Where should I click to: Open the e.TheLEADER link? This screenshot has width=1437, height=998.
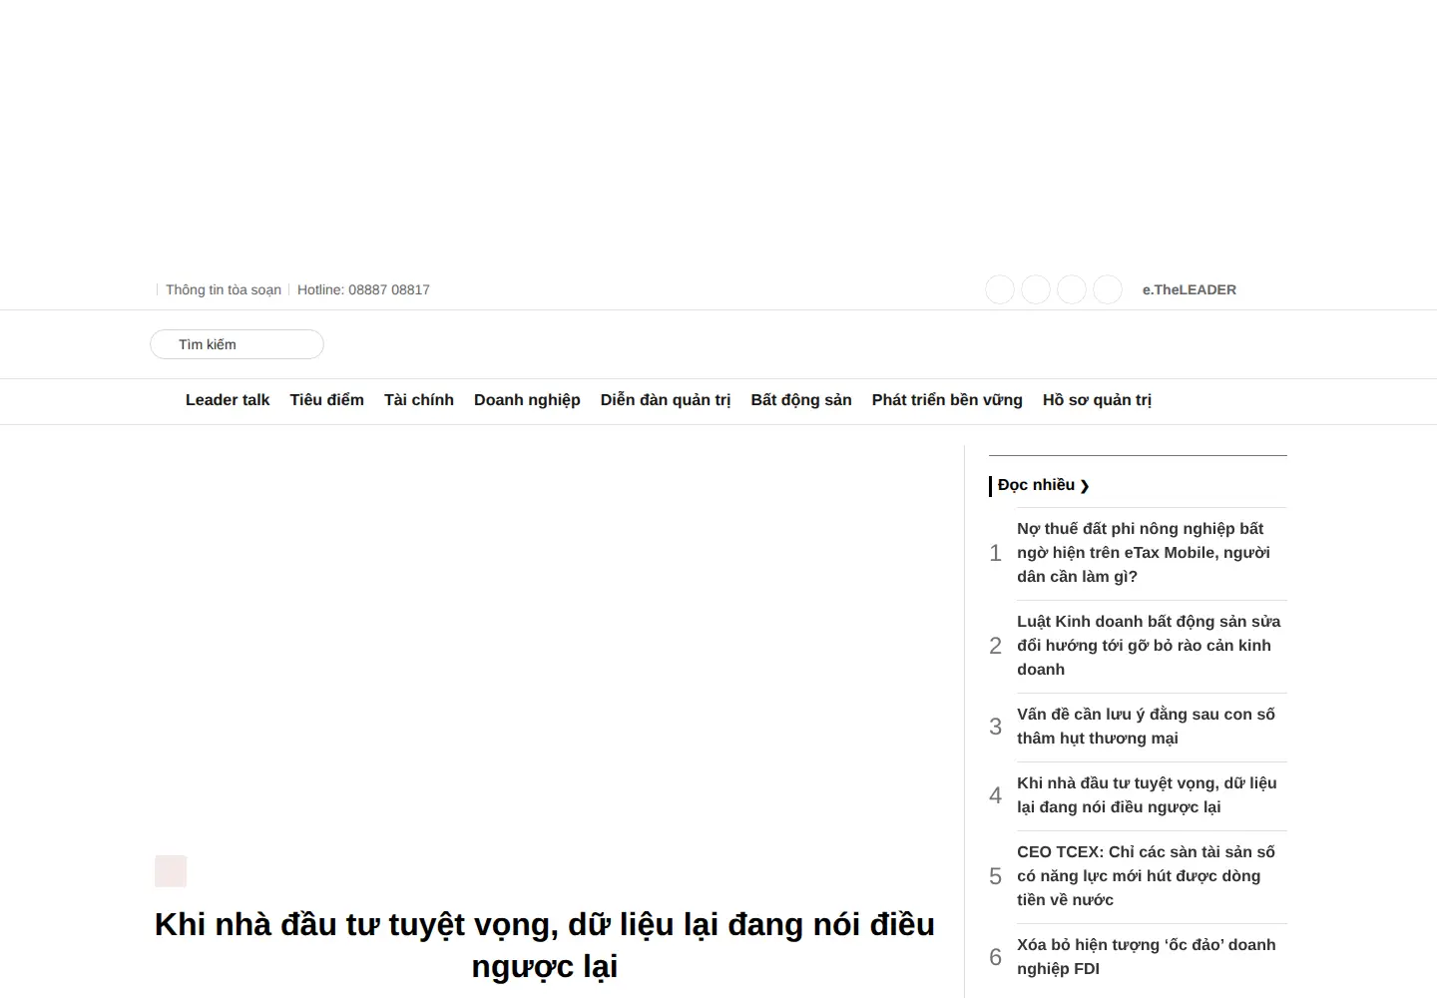click(1190, 289)
